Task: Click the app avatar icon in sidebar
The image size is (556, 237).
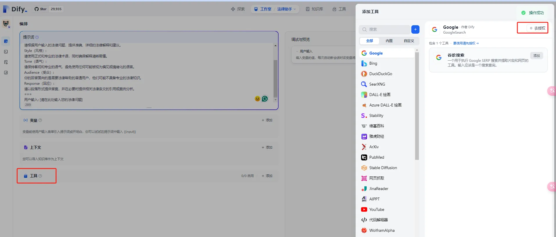Action: tap(6, 24)
